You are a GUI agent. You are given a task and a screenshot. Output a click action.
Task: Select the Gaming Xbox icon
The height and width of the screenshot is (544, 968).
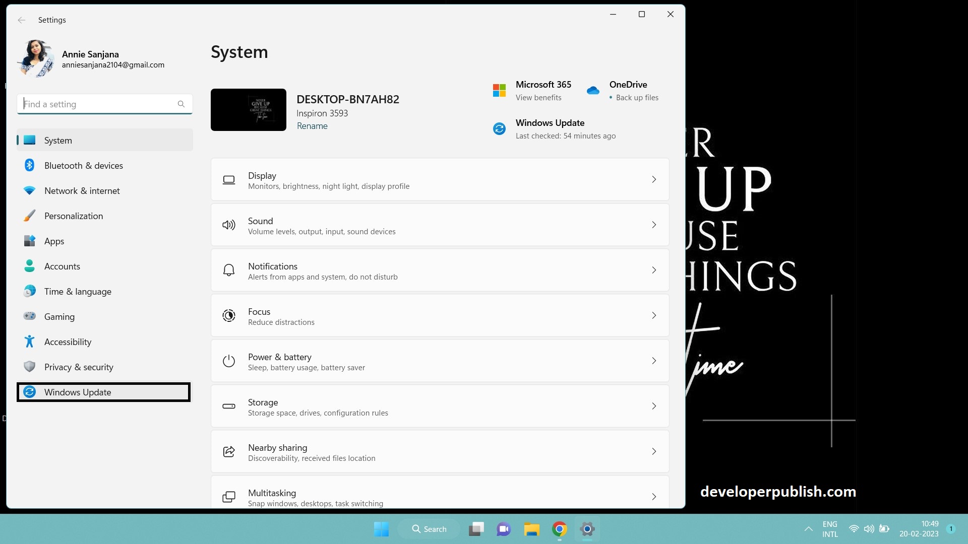pos(30,316)
